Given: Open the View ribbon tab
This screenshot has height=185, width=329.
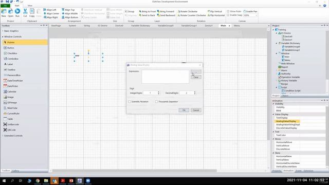Looking at the screenshot, I should pyautogui.click(x=30, y=6).
